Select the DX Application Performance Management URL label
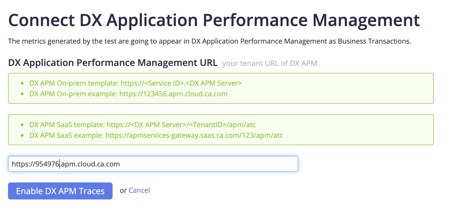 click(x=113, y=63)
